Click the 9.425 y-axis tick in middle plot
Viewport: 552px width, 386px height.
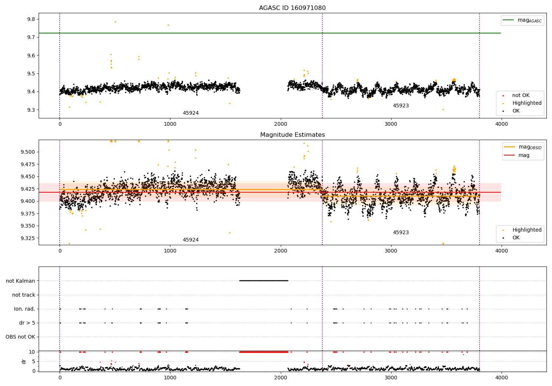[x=28, y=189]
